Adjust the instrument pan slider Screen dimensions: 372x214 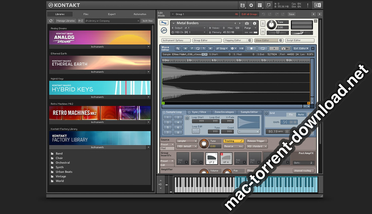[278, 33]
